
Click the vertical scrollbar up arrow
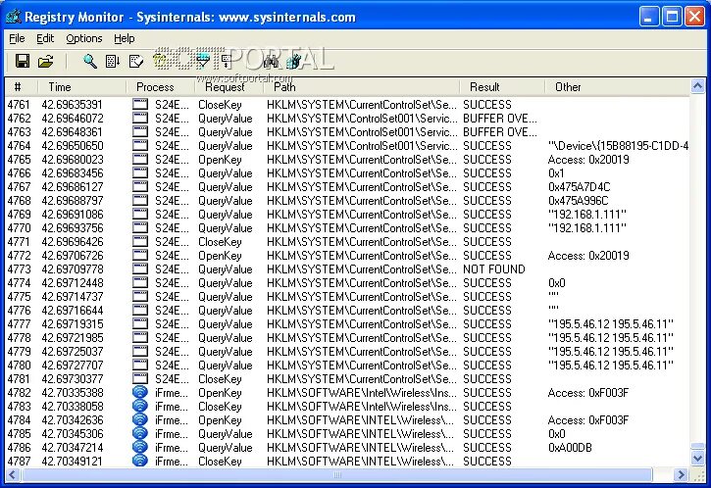click(x=697, y=86)
